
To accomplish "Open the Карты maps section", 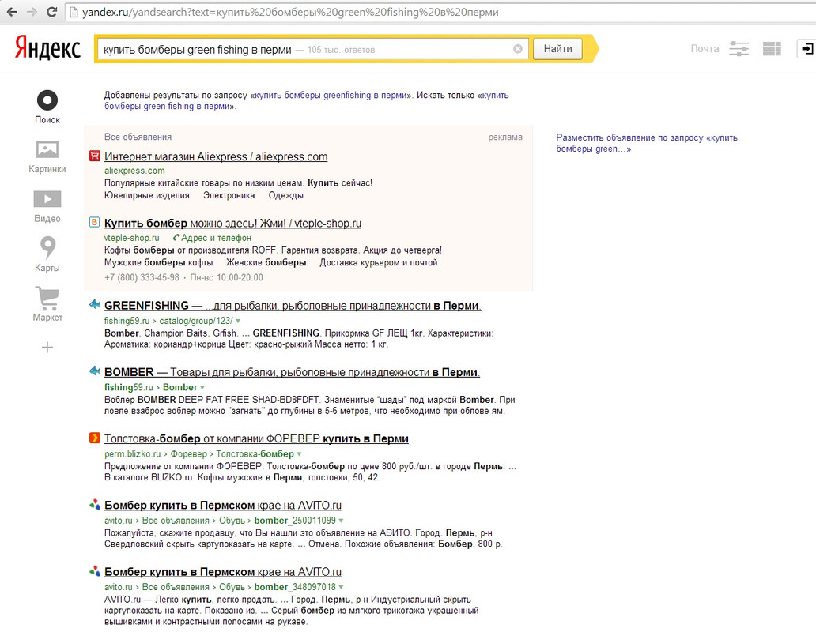I will pos(47,254).
